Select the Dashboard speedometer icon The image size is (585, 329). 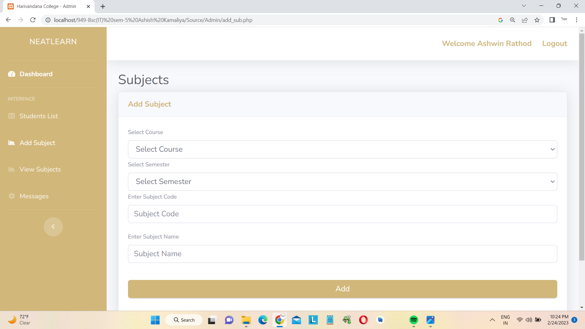(x=11, y=74)
